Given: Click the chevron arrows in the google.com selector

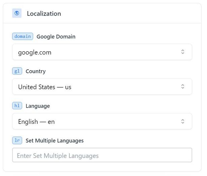Looking at the screenshot, I should 182,52.
